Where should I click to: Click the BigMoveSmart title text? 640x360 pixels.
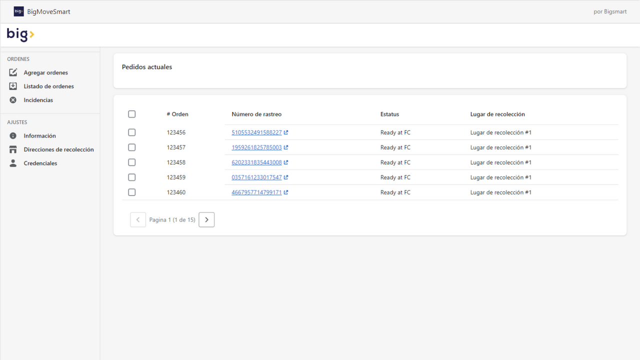click(x=49, y=11)
